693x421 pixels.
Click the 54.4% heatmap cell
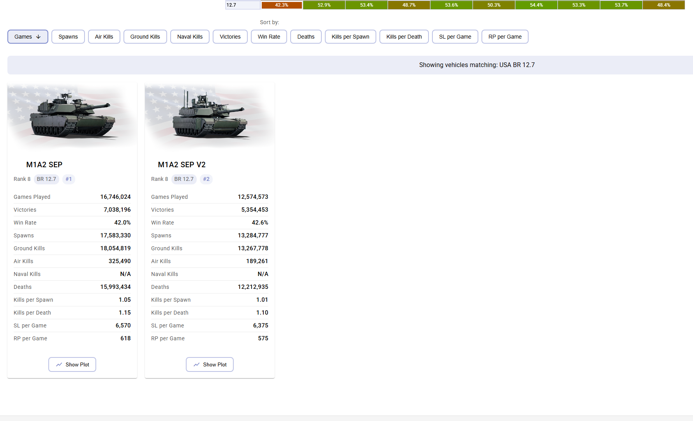click(536, 5)
